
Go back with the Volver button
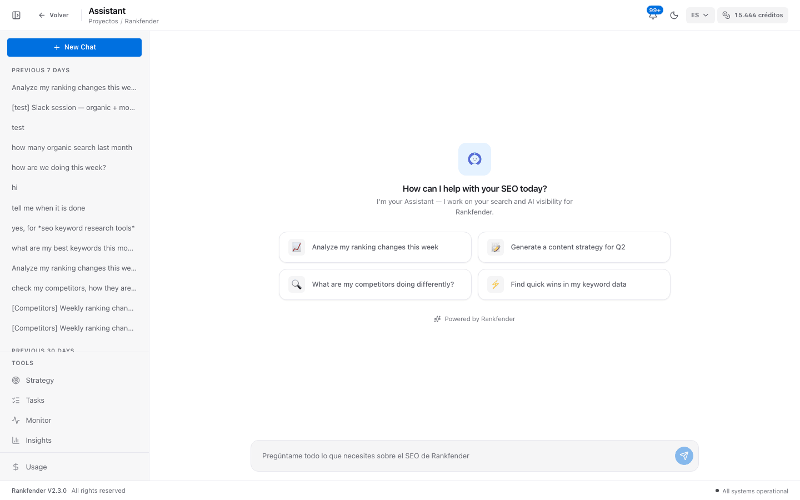pos(53,16)
